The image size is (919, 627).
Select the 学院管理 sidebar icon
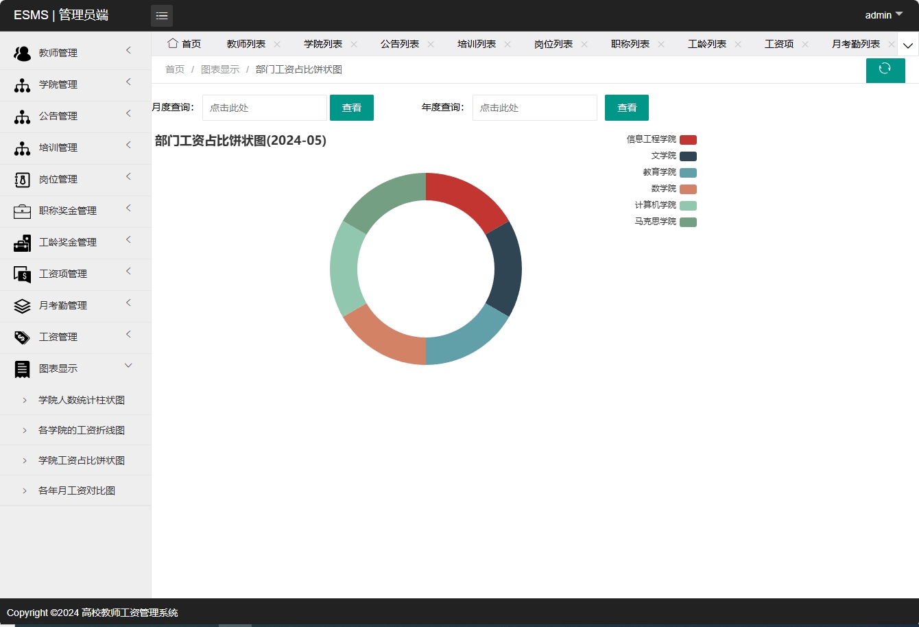[x=22, y=84]
